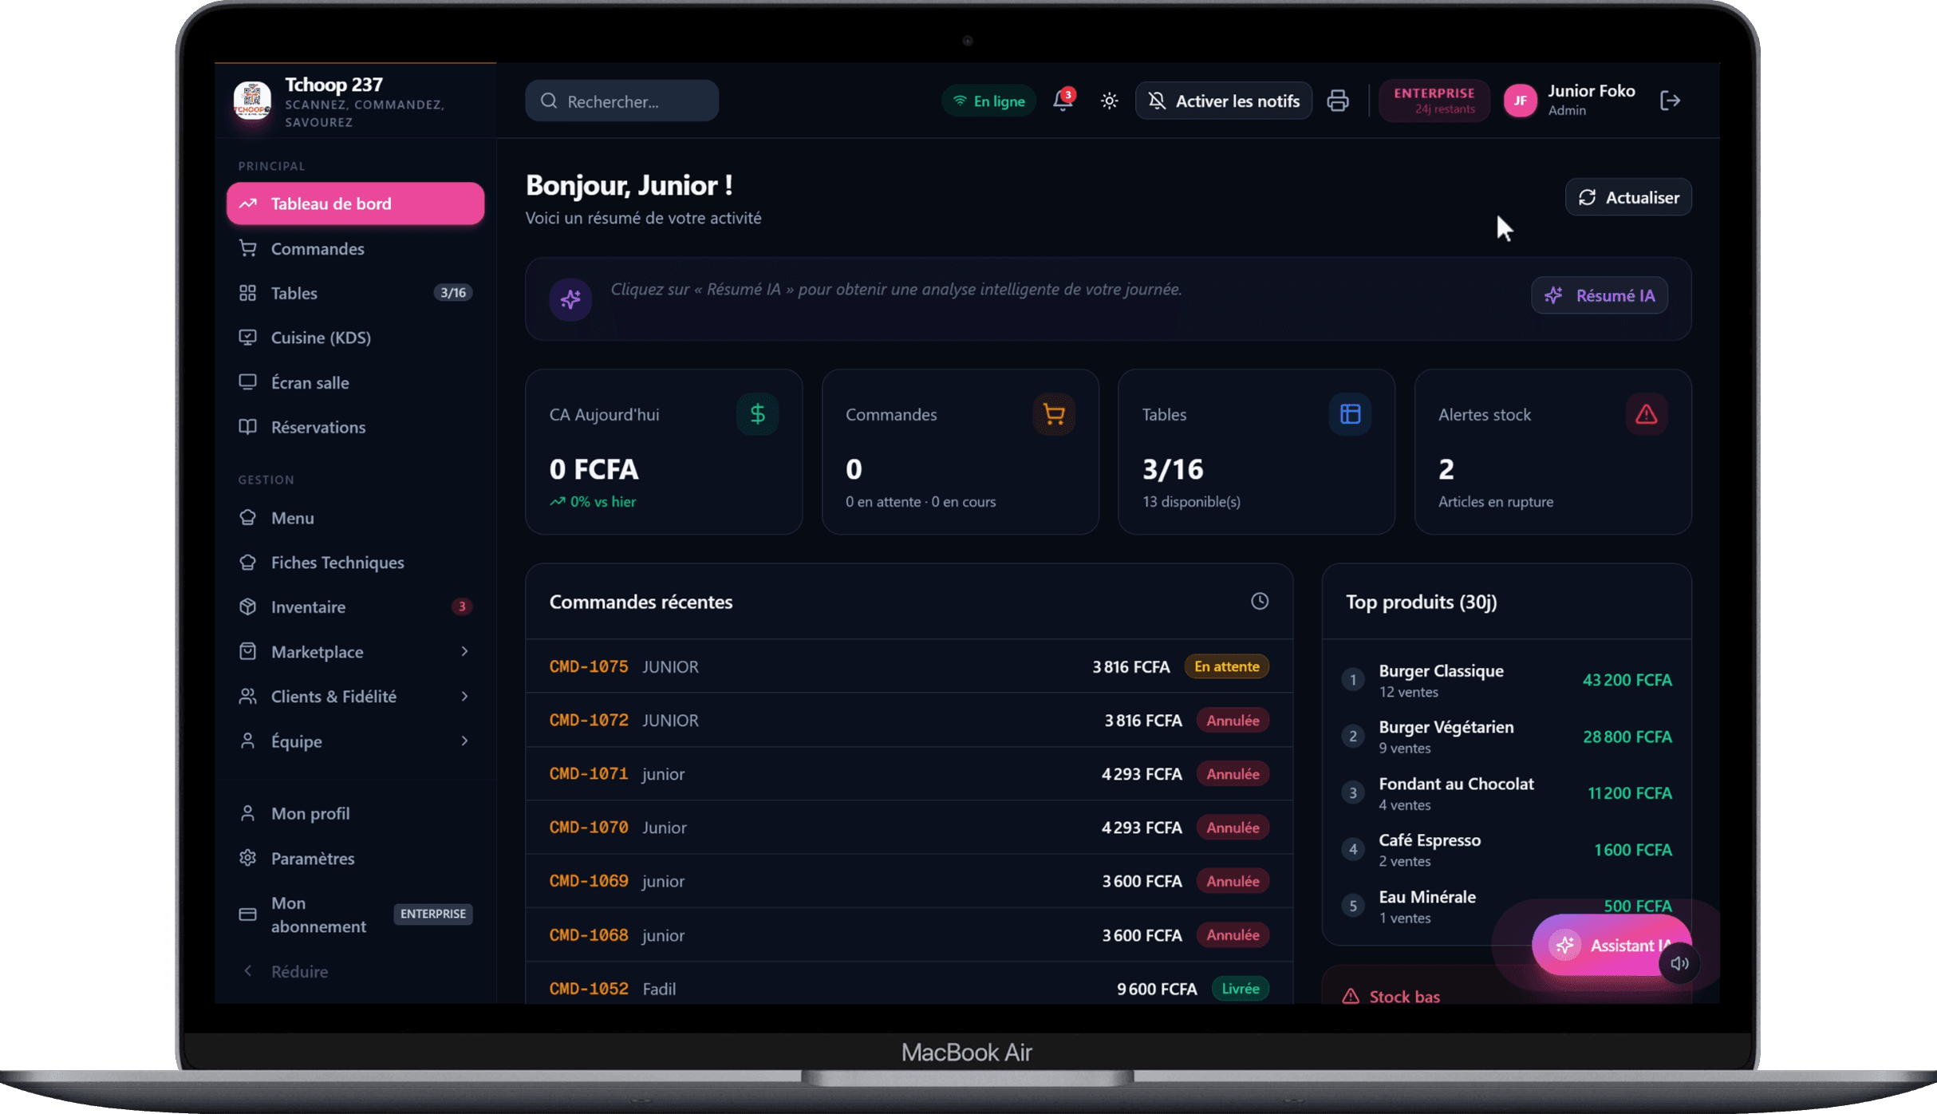Click the ENTERPRISE 24j restants badge
This screenshot has height=1114, width=1937.
1434,101
